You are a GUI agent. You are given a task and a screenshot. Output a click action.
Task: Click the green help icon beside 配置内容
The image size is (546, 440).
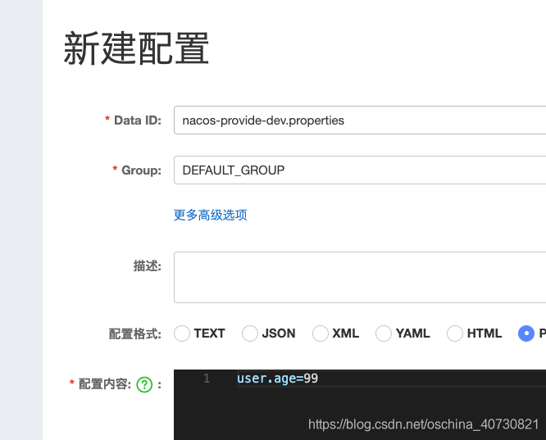point(144,384)
